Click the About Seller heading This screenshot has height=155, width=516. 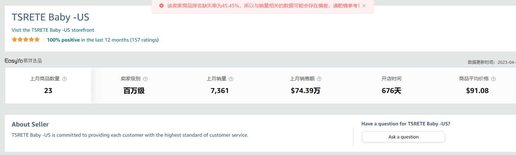[30, 124]
